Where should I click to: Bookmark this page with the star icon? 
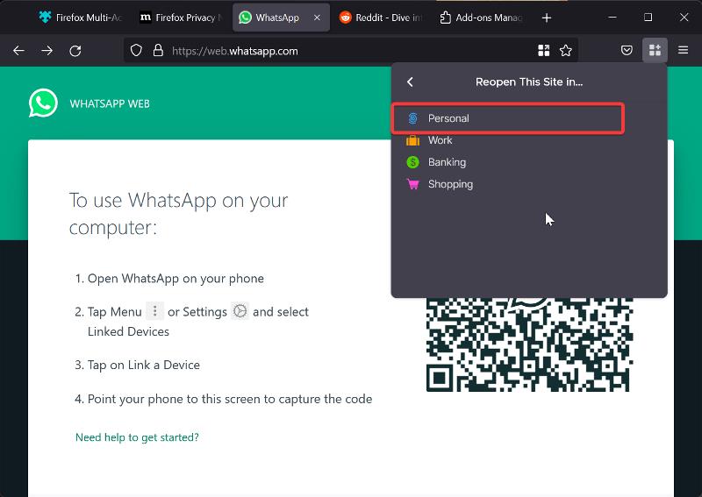[566, 51]
